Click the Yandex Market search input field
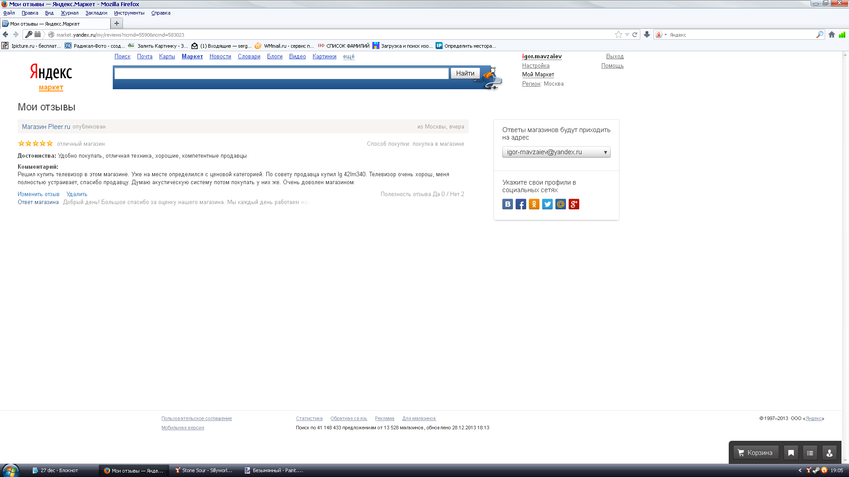 click(281, 73)
